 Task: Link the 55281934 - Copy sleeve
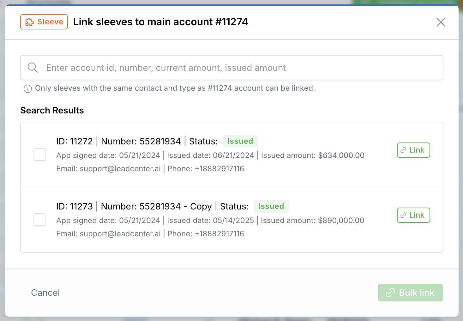click(x=413, y=215)
